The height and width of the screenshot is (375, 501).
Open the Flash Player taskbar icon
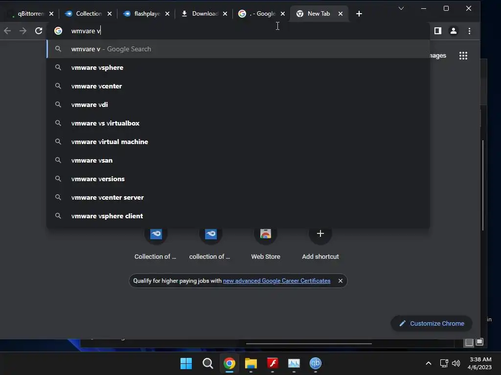pyautogui.click(x=273, y=363)
